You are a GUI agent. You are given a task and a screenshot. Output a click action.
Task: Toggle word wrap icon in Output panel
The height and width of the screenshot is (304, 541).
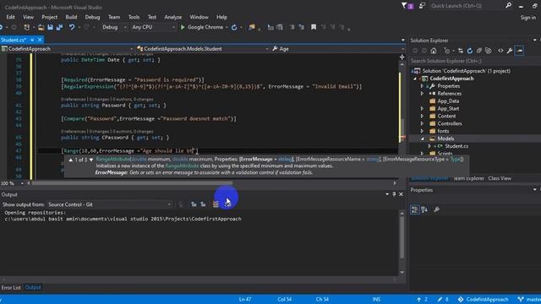[227, 204]
